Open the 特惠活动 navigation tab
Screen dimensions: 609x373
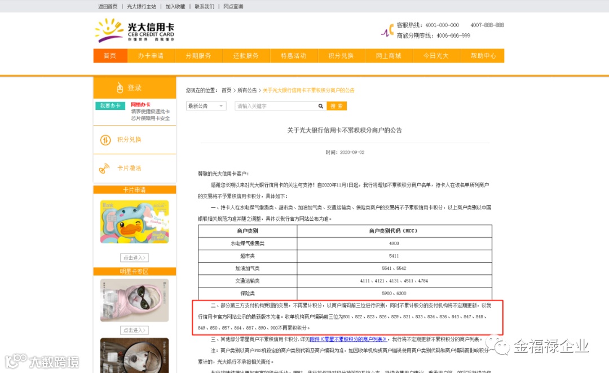294,56
